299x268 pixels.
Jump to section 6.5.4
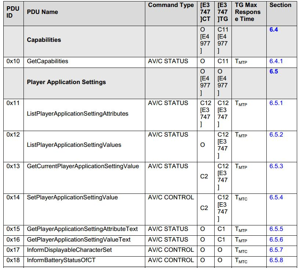[x=276, y=197]
